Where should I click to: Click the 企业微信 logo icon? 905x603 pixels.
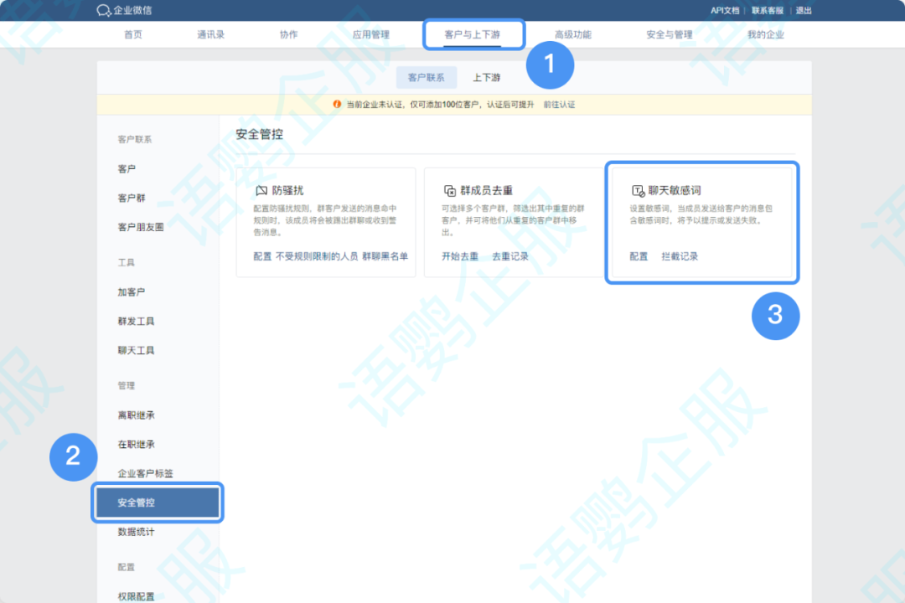pyautogui.click(x=104, y=11)
